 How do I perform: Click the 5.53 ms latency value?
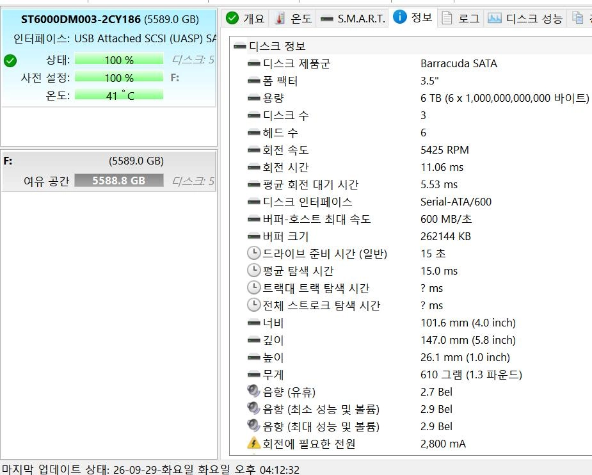click(x=439, y=185)
